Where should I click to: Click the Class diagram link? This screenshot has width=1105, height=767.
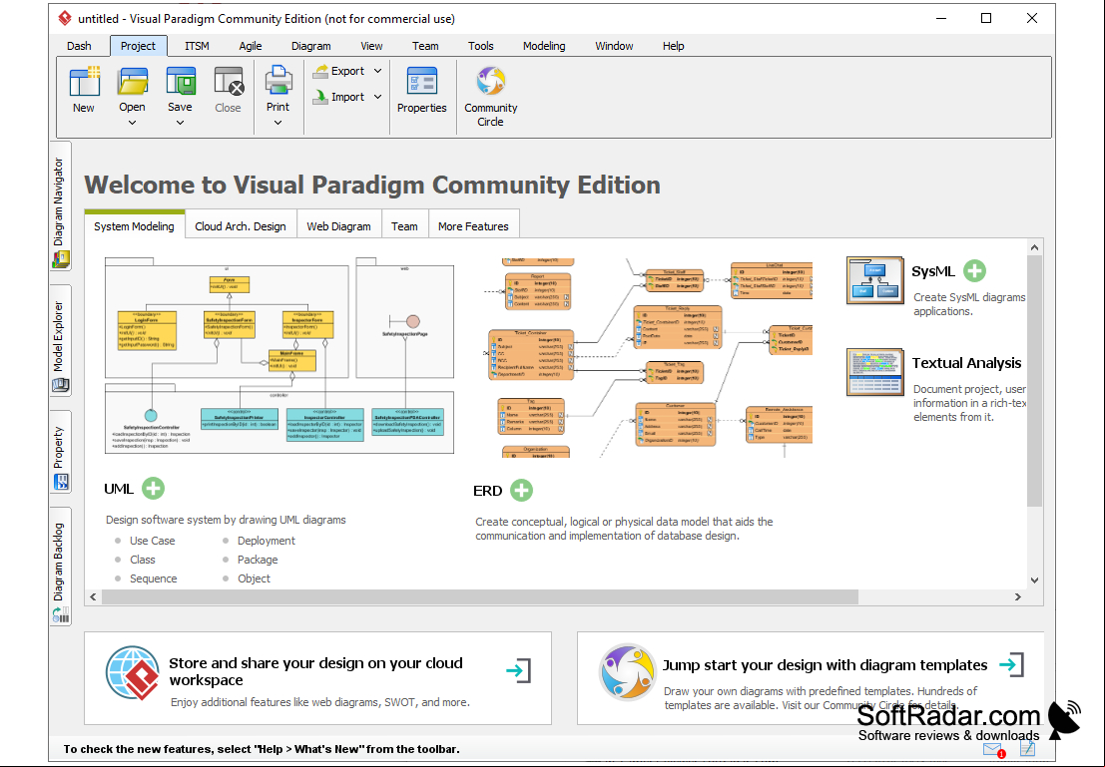143,560
